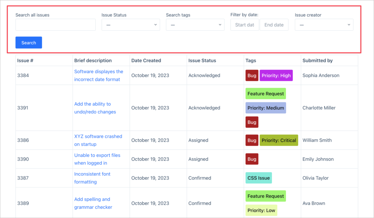Open the Issue creator dropdown
Screen dimensions: 374x218
(x=324, y=24)
